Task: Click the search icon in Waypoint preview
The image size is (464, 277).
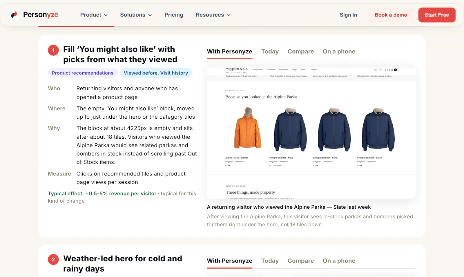Action: (375, 70)
